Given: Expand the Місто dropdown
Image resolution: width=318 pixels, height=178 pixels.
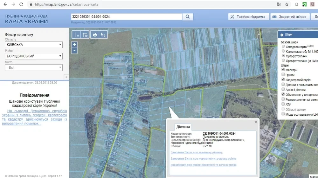Looking at the screenshot, I should 34,68.
